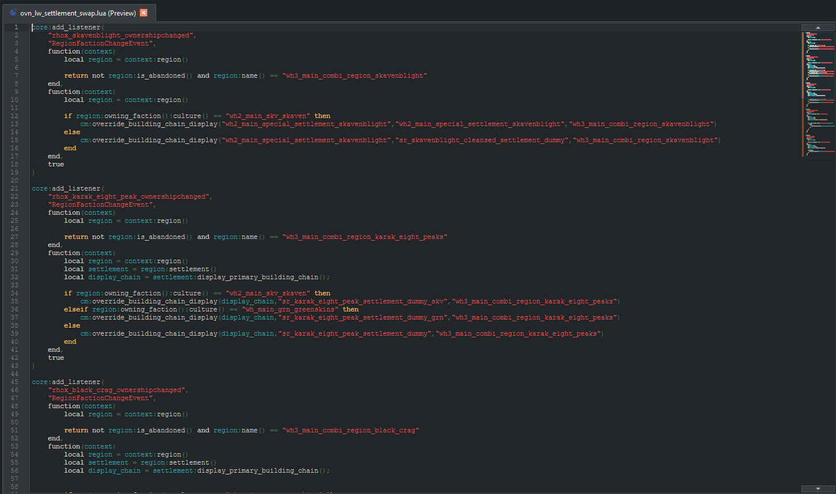Click "wh2_main_skv_skaven" on line 34
The height and width of the screenshot is (494, 836).
click(x=268, y=293)
